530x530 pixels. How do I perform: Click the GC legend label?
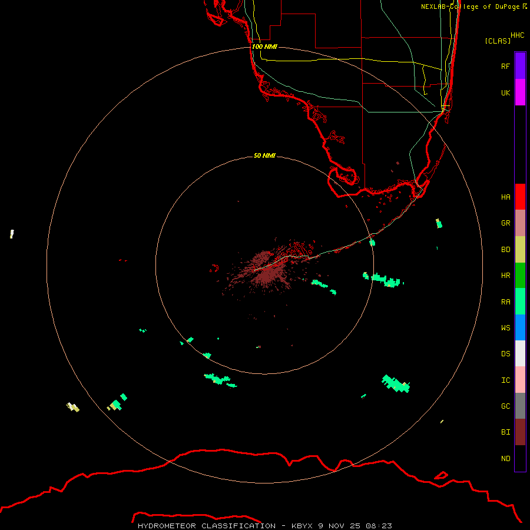tap(505, 406)
